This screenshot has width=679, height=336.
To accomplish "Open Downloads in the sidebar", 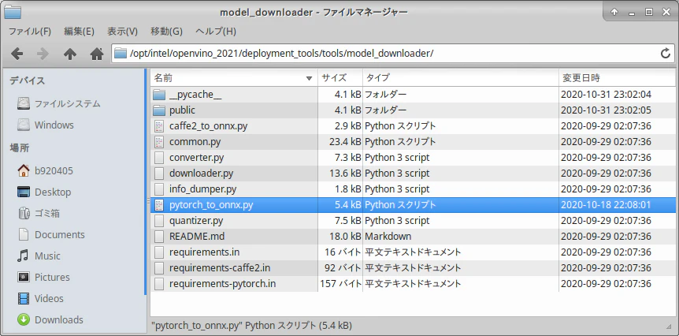I will [x=59, y=319].
